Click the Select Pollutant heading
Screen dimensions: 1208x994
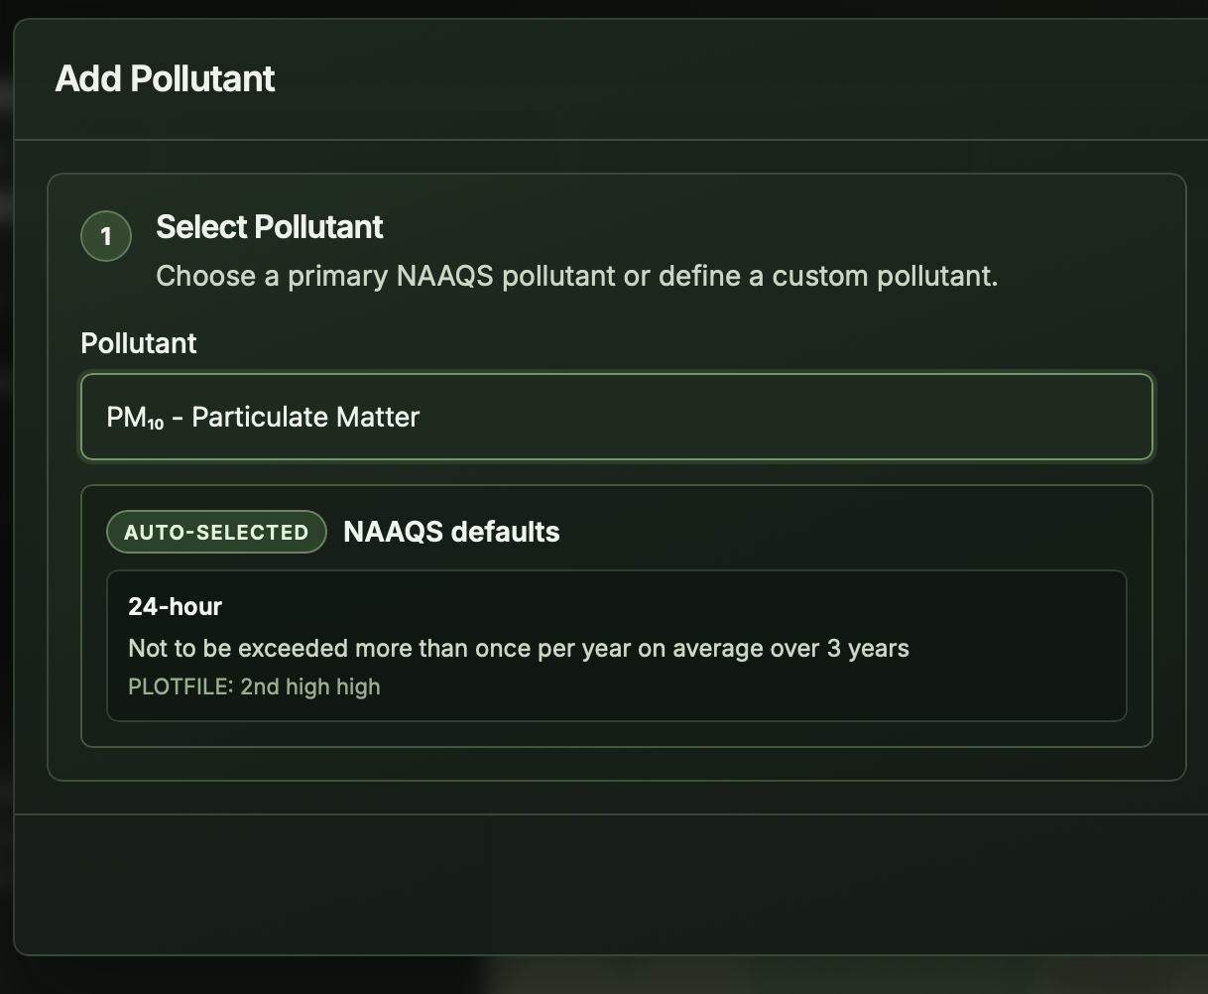pyautogui.click(x=268, y=227)
